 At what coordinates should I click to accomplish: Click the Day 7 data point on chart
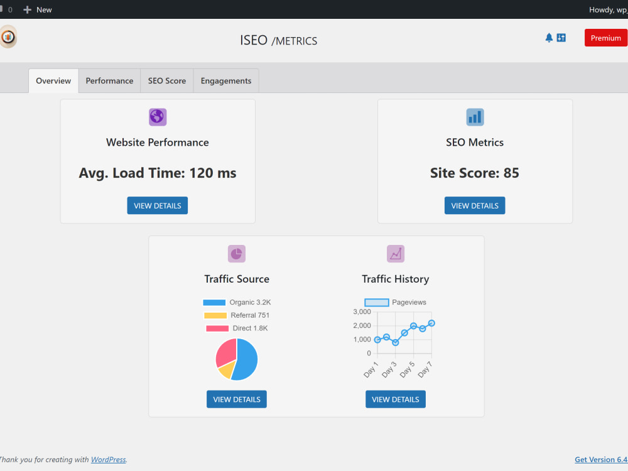[x=431, y=323]
